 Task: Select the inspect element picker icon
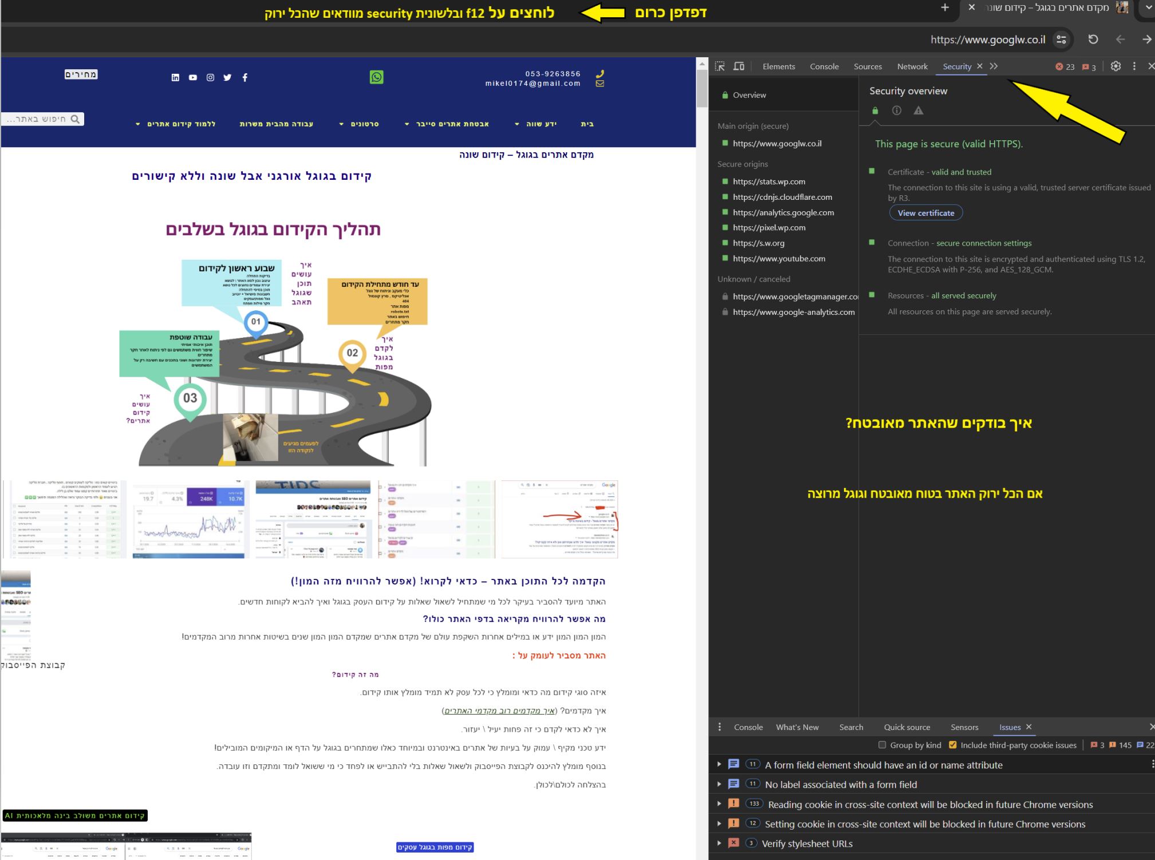(x=720, y=66)
